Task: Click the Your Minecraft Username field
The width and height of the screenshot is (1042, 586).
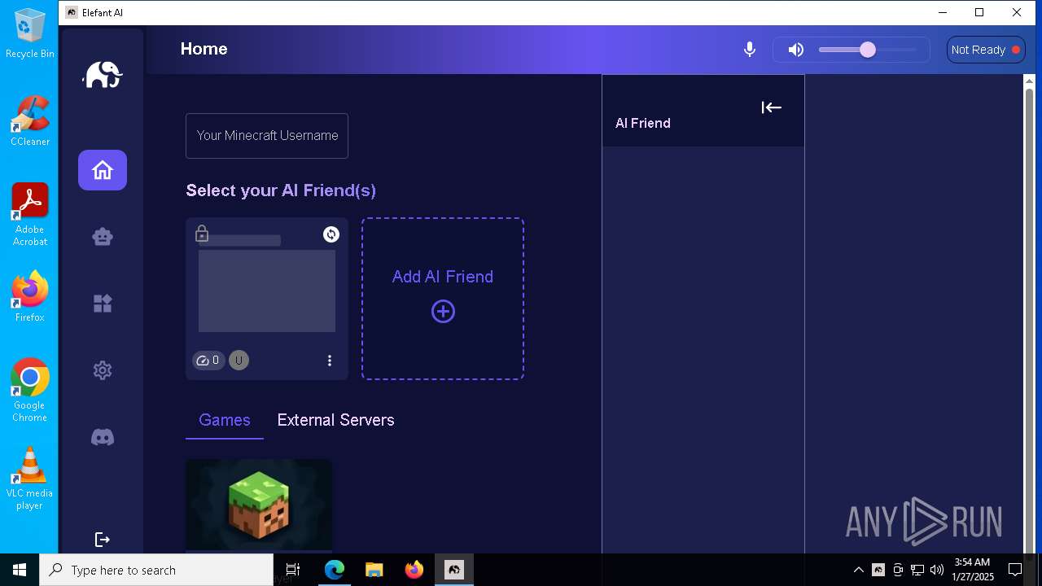Action: coord(267,136)
